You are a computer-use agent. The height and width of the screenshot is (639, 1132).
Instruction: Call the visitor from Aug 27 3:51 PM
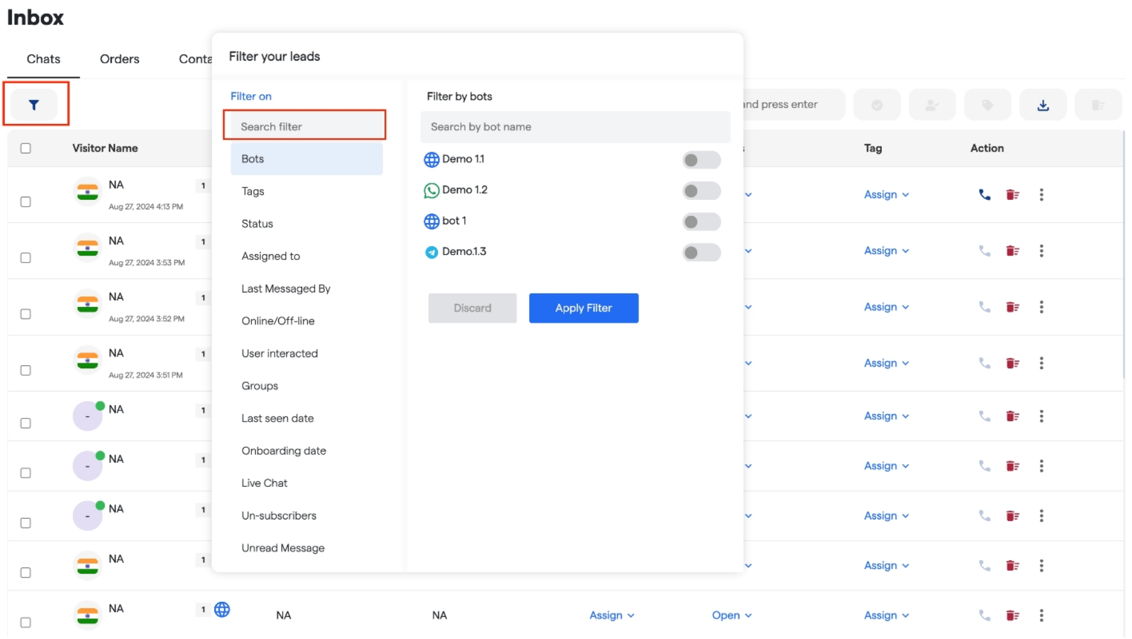(985, 363)
